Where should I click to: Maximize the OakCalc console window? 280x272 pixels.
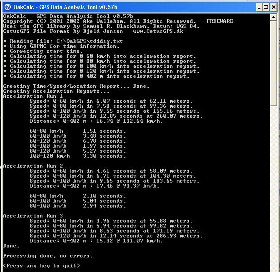266,7
